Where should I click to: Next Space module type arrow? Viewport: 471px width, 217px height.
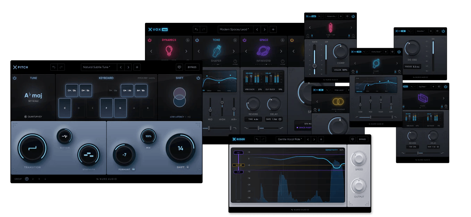coord(281,52)
